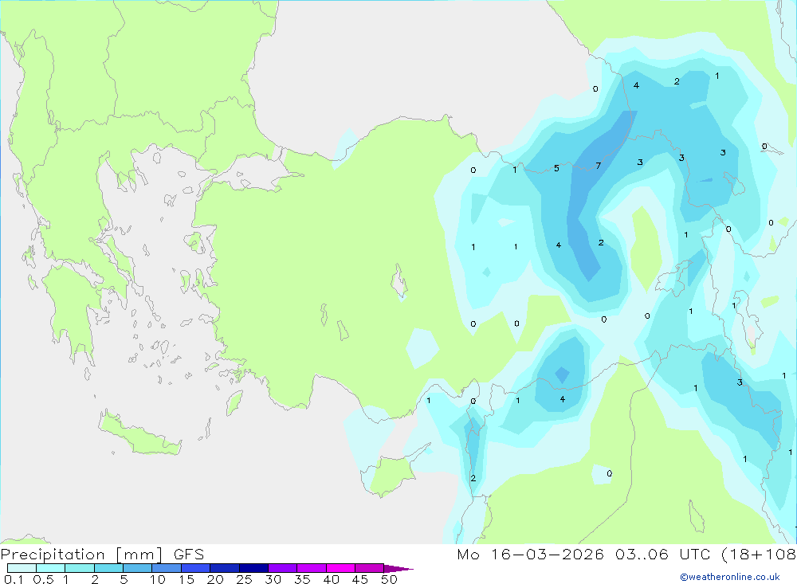This screenshot has width=797, height=584.
Task: Select the legend swatch between 45 and 50
Action: click(369, 568)
